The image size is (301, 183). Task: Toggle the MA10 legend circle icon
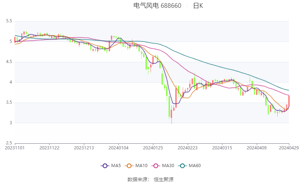(129, 166)
